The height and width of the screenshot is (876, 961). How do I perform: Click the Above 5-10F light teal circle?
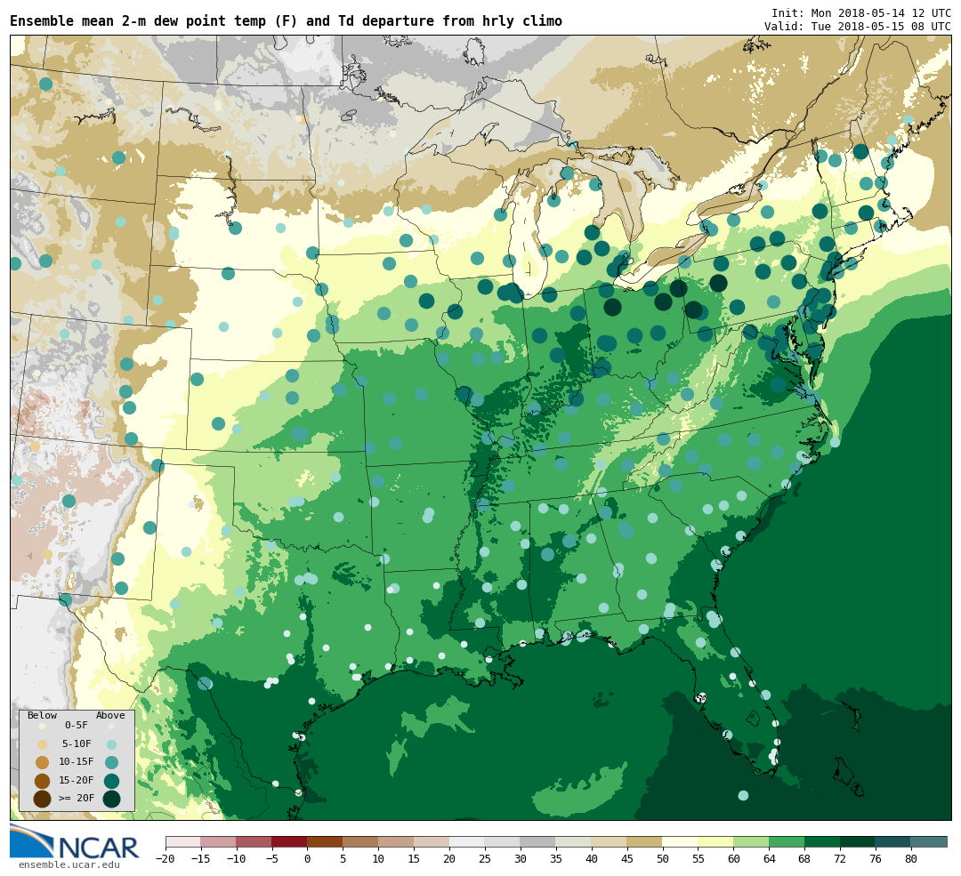coord(111,744)
